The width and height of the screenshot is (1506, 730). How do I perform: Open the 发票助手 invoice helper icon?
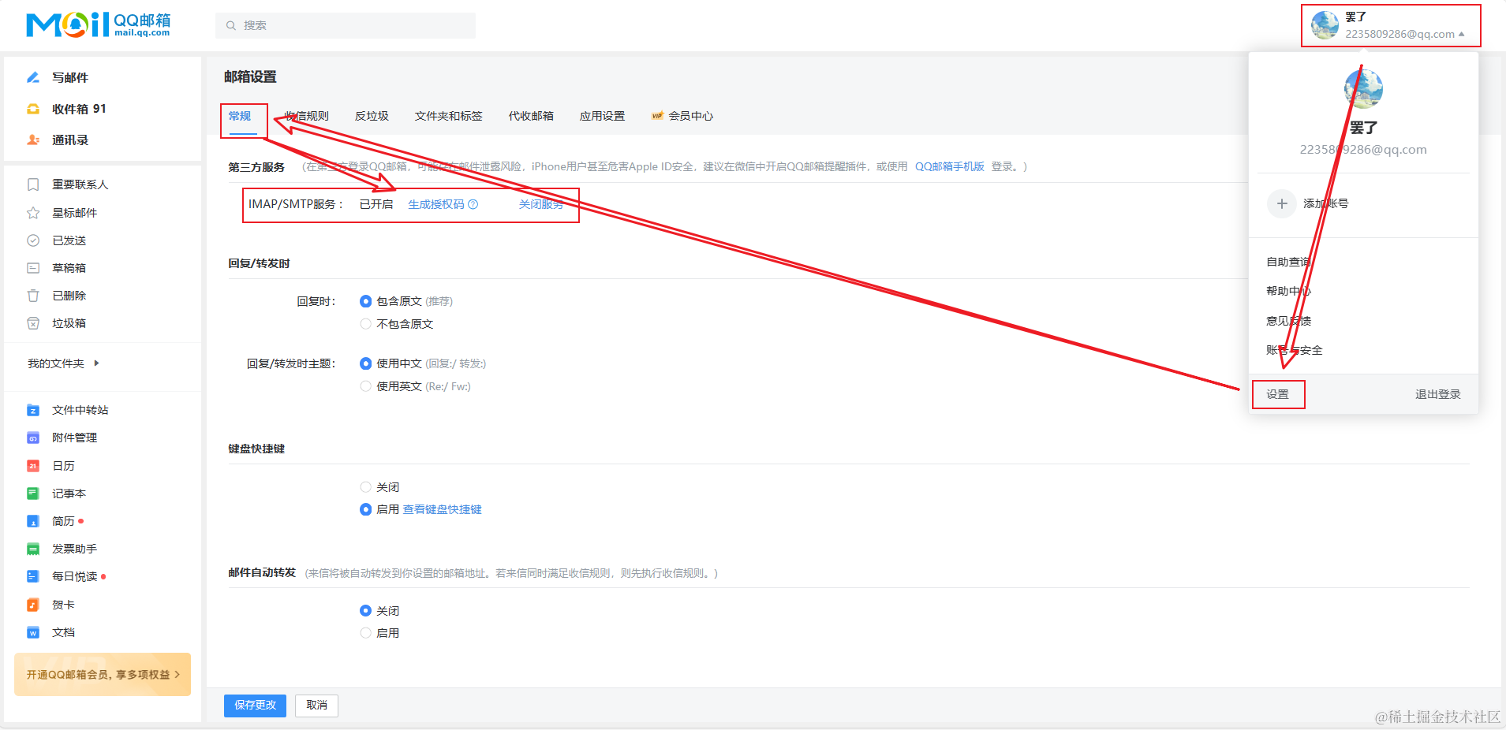click(32, 548)
